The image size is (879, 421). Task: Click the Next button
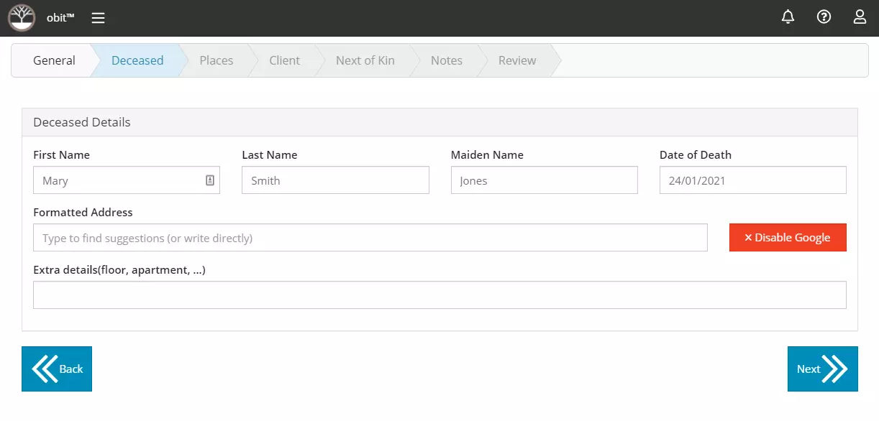tap(822, 369)
